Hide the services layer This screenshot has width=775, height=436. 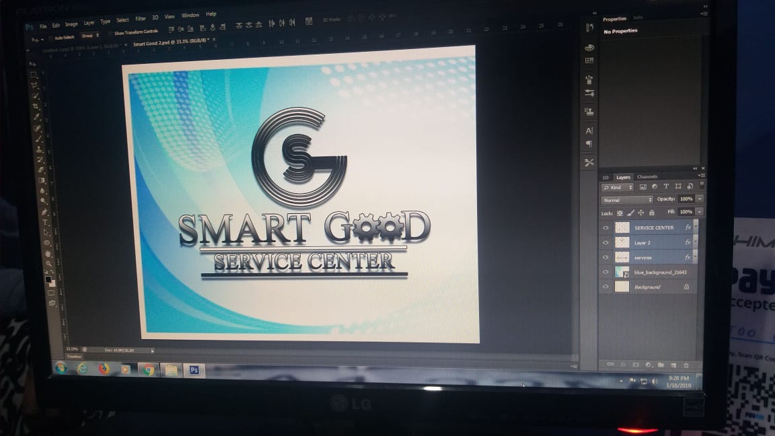(x=605, y=258)
